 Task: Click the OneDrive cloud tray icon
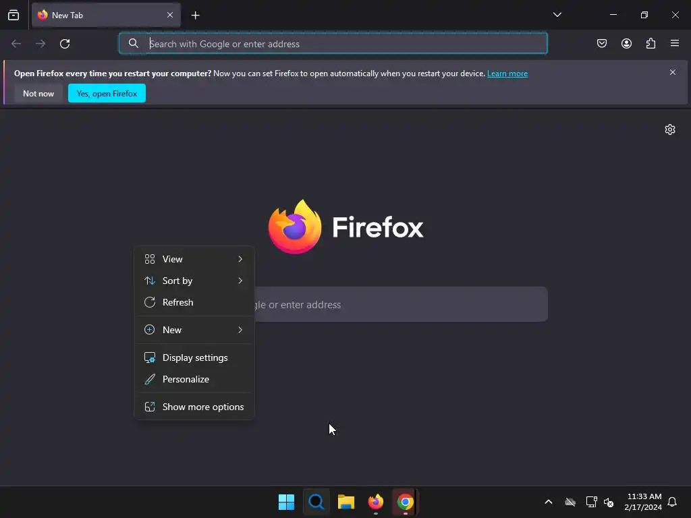tap(570, 502)
